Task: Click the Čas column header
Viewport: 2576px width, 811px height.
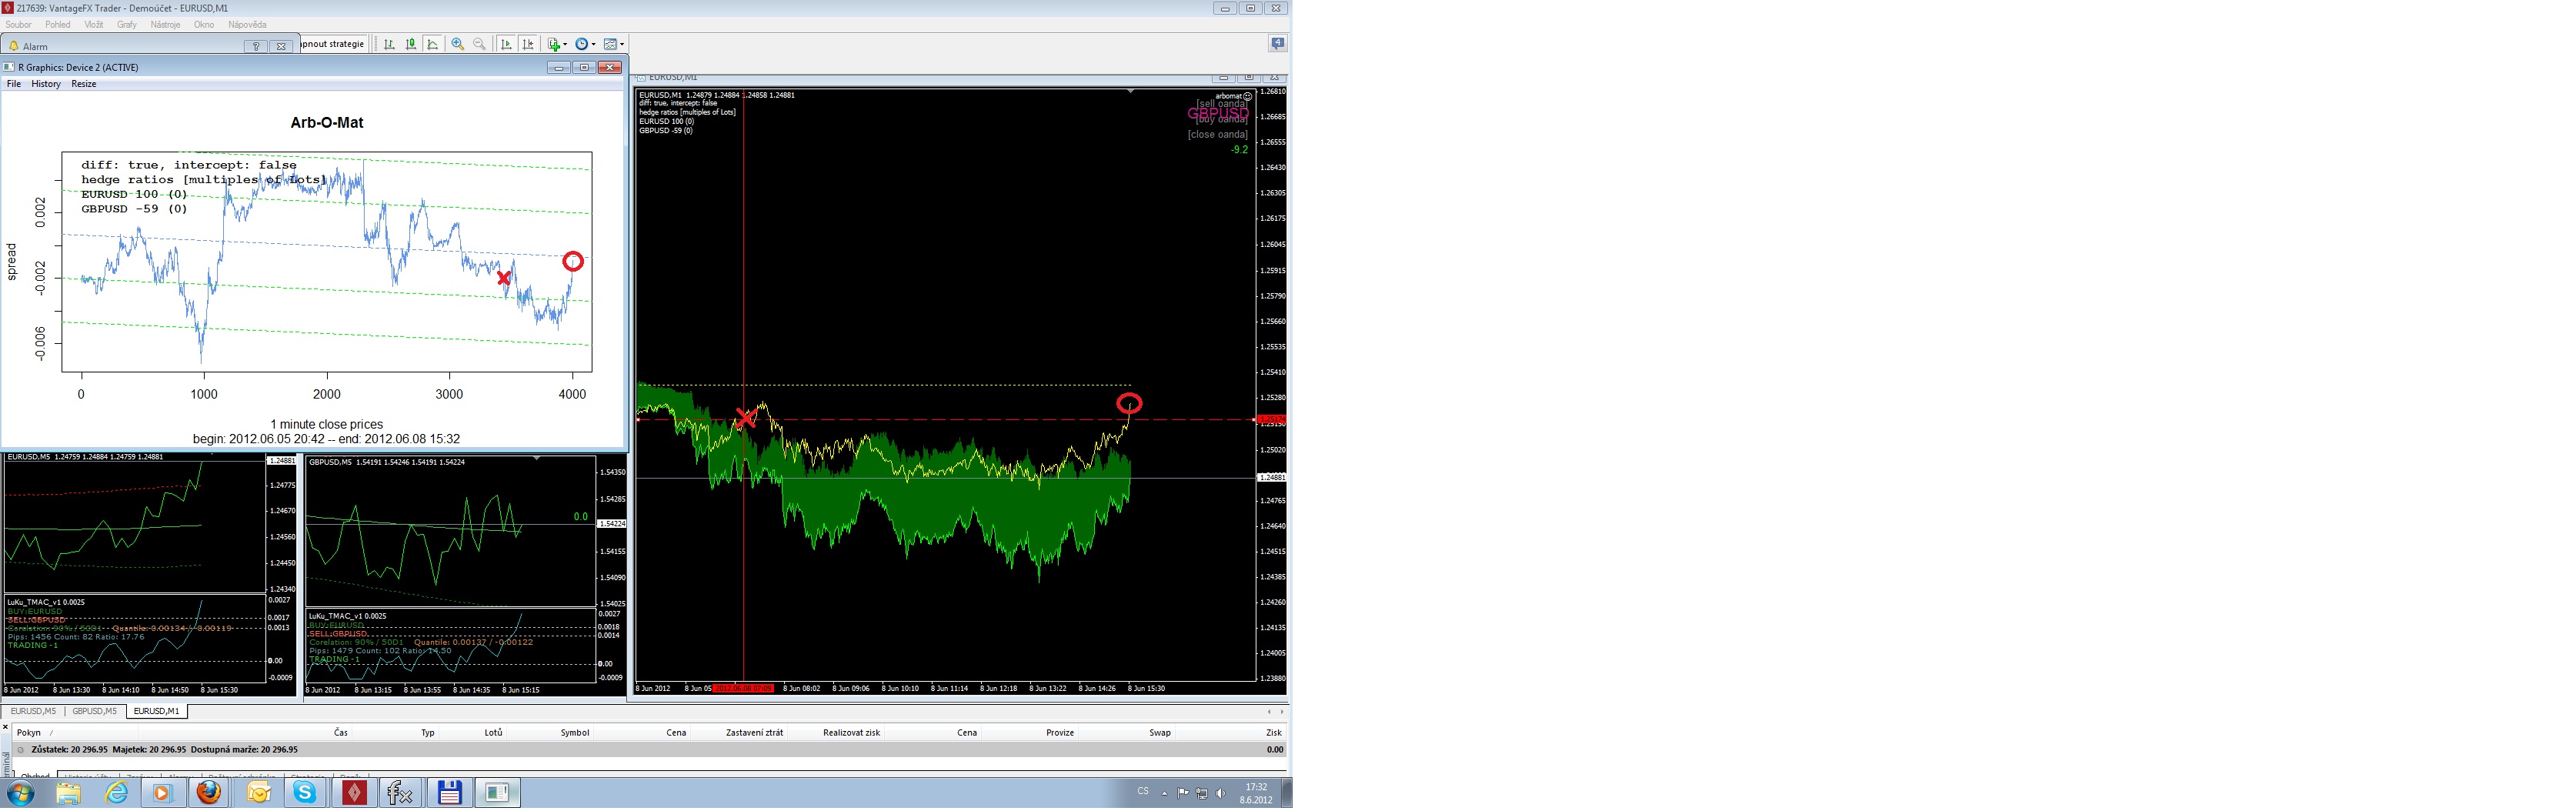Action: coord(341,733)
